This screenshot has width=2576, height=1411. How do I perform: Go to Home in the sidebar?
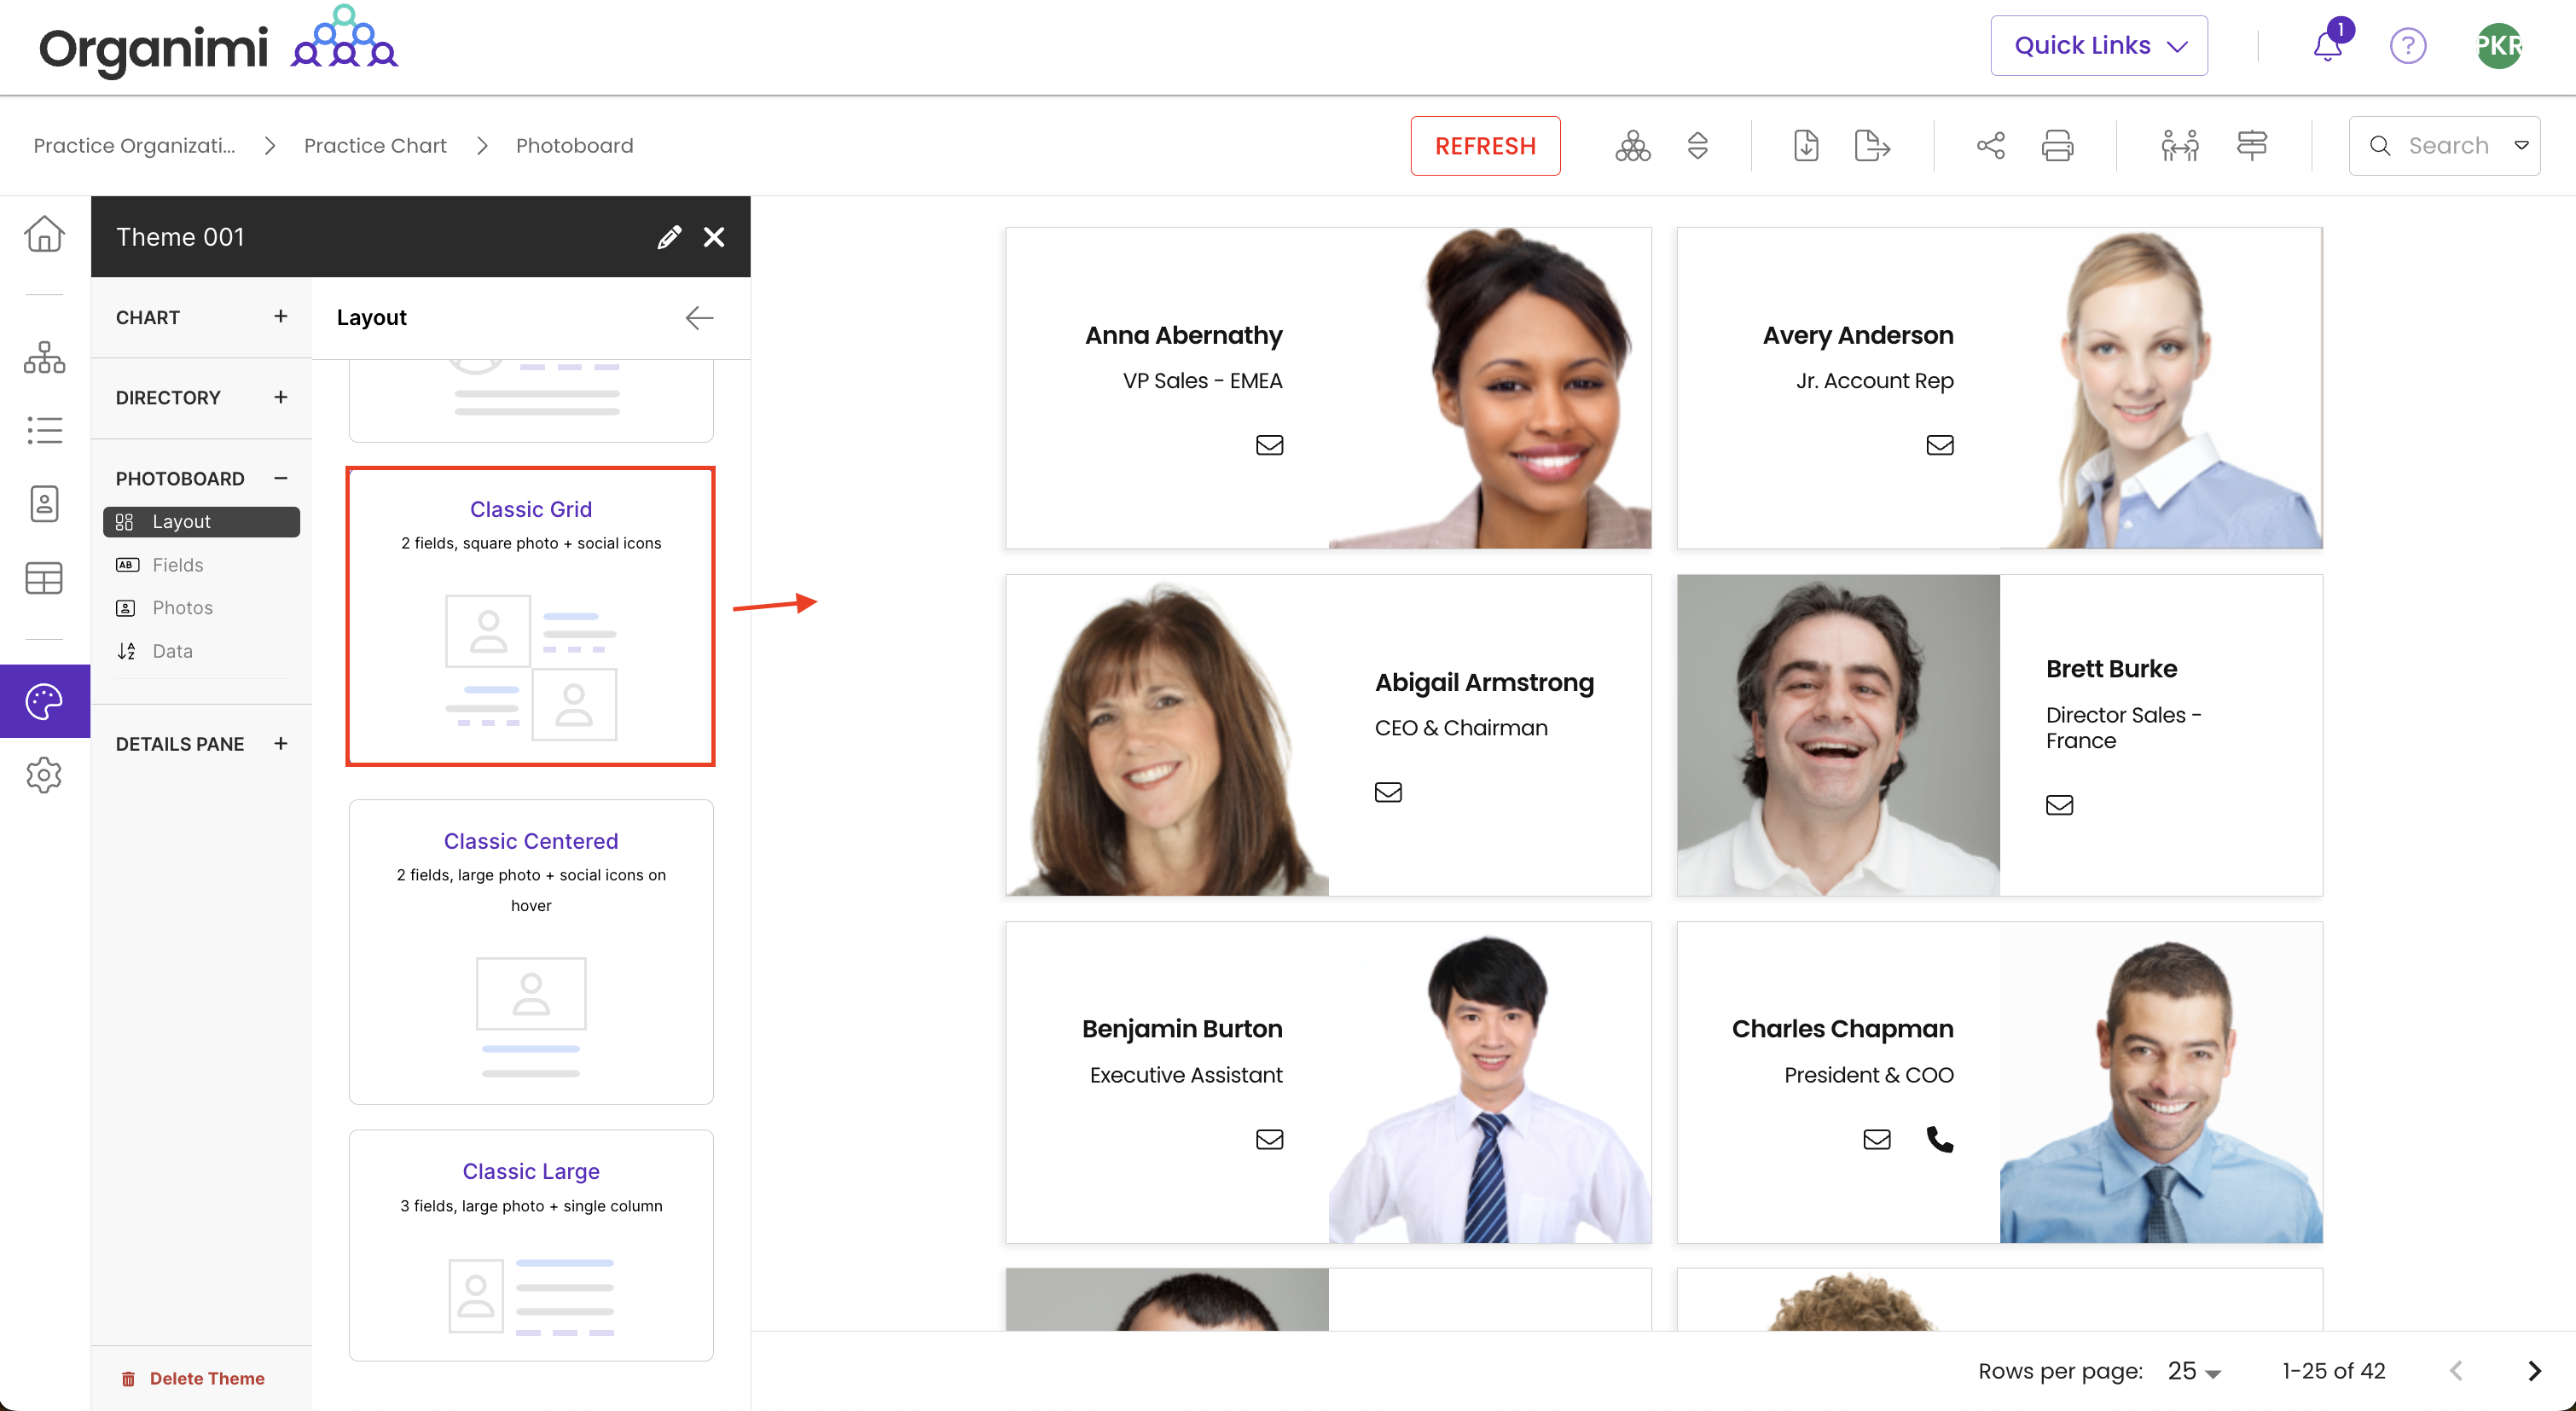(44, 234)
